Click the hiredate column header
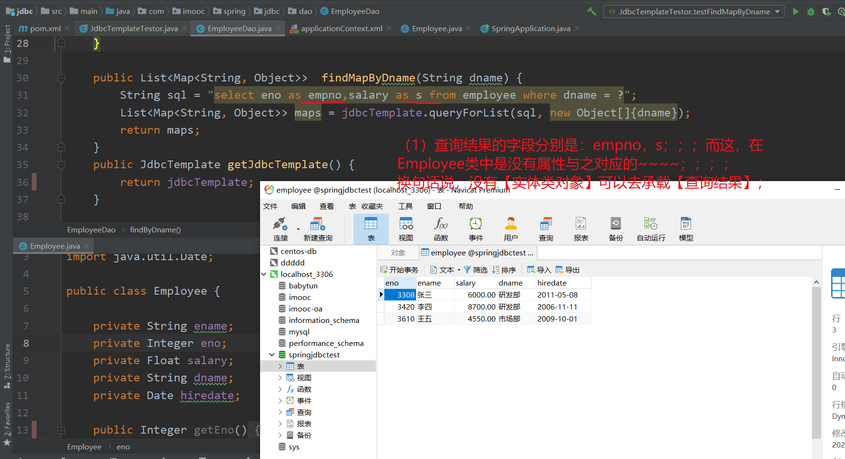The height and width of the screenshot is (459, 845). coord(563,283)
